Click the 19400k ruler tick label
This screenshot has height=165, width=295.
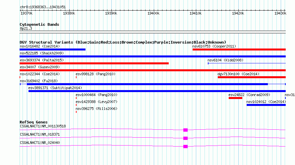coord(153,13)
